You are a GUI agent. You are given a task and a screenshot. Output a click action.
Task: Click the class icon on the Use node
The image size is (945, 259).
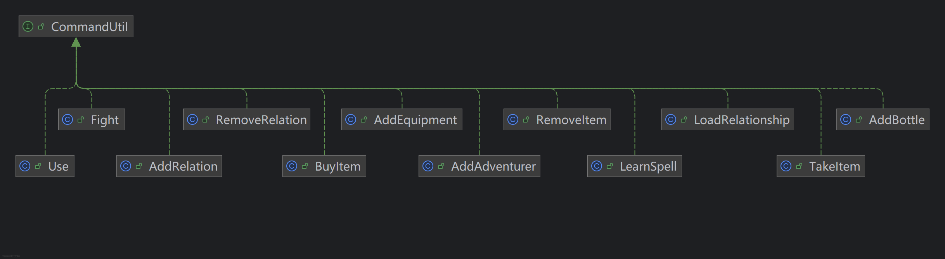click(25, 166)
